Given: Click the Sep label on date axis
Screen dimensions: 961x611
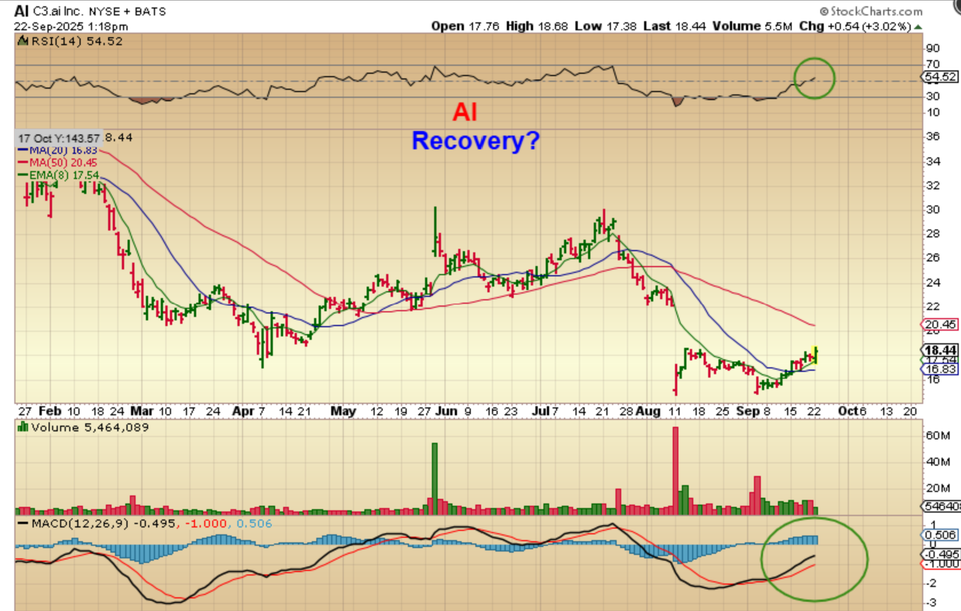Looking at the screenshot, I should 748,411.
